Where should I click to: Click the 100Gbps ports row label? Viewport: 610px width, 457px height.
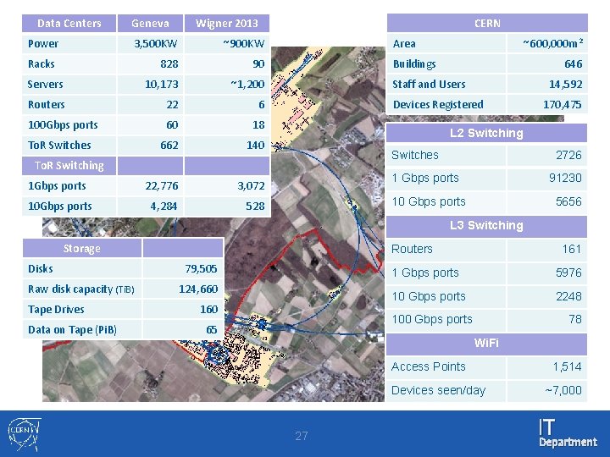(x=63, y=125)
